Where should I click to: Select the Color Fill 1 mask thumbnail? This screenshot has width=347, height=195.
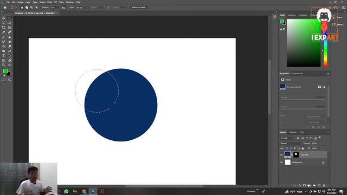point(296,155)
